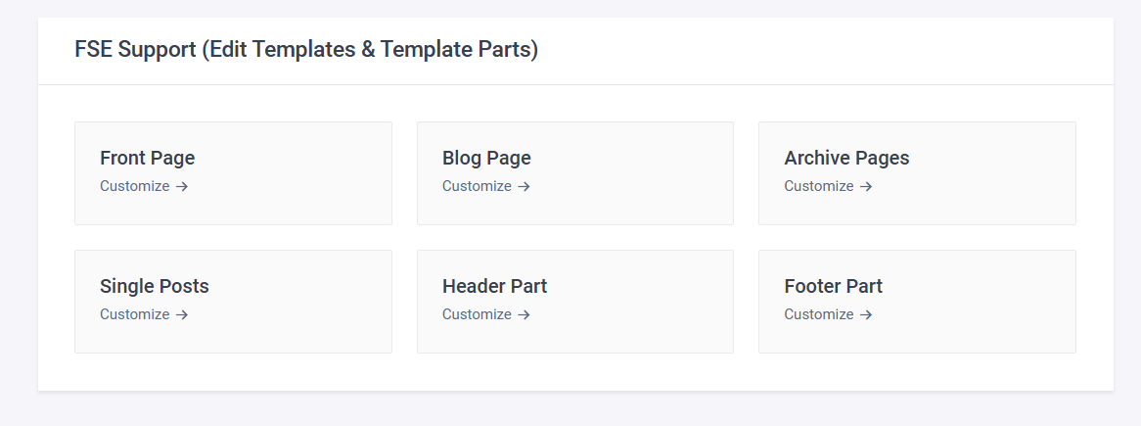Click the arrow icon in Blog Page card
The image size is (1141, 426).
pyautogui.click(x=524, y=186)
